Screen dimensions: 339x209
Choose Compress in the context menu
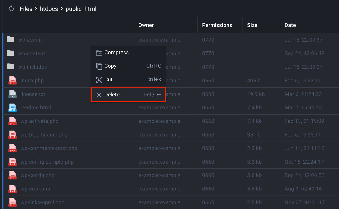point(117,53)
